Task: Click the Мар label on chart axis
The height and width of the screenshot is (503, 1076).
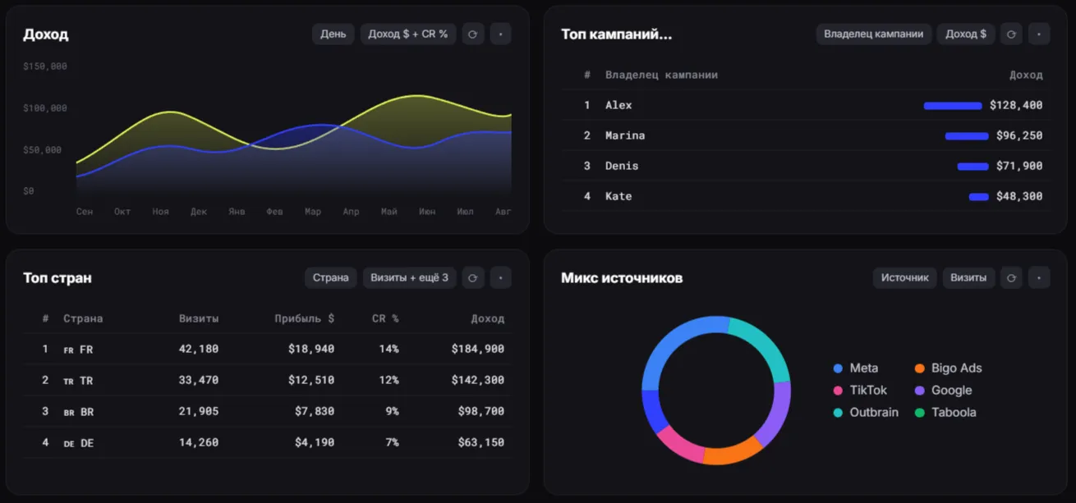Action: coord(312,212)
